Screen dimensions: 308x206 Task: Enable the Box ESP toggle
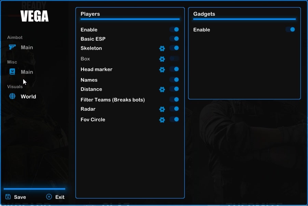click(174, 59)
